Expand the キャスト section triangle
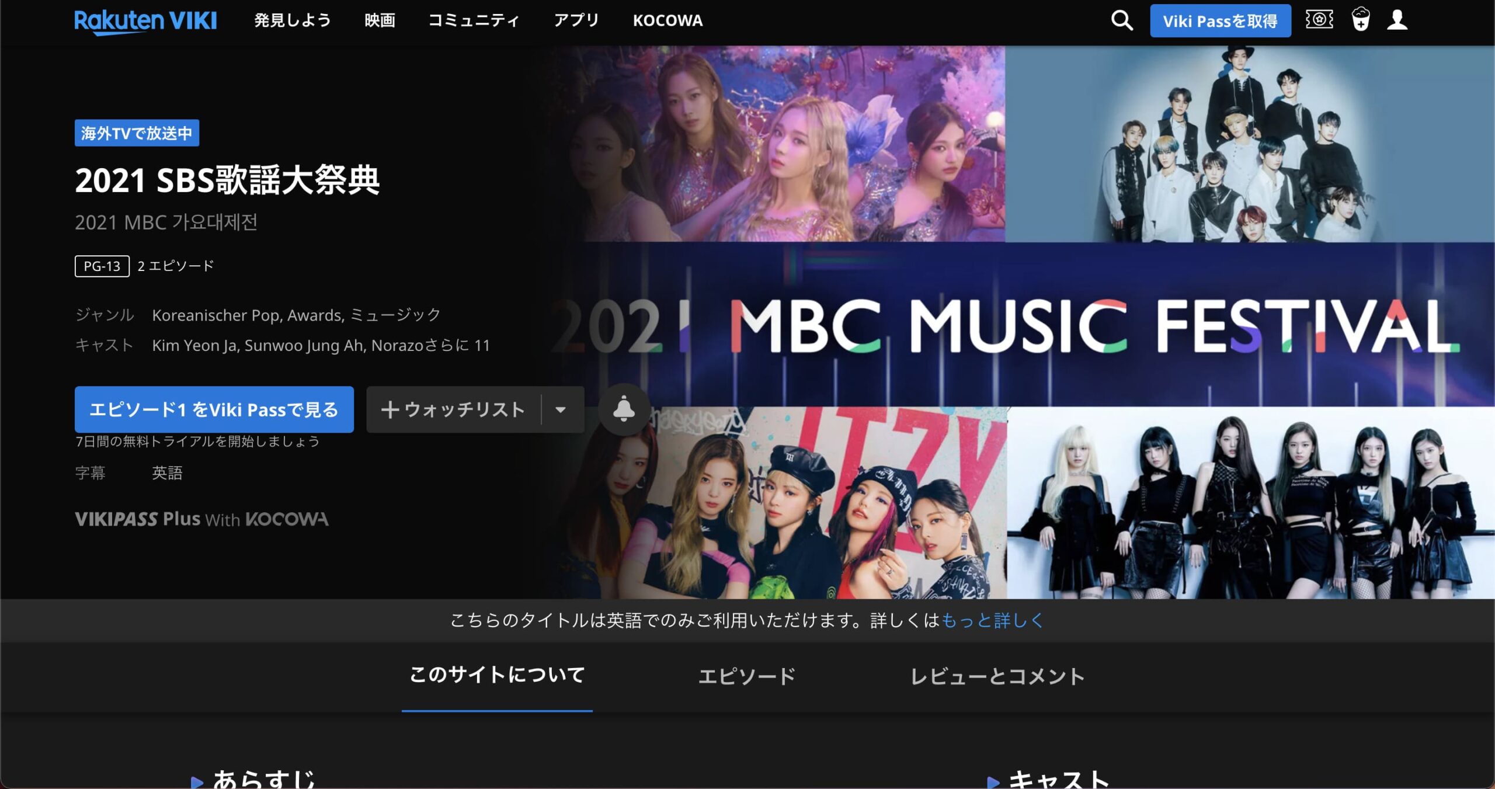 (993, 781)
